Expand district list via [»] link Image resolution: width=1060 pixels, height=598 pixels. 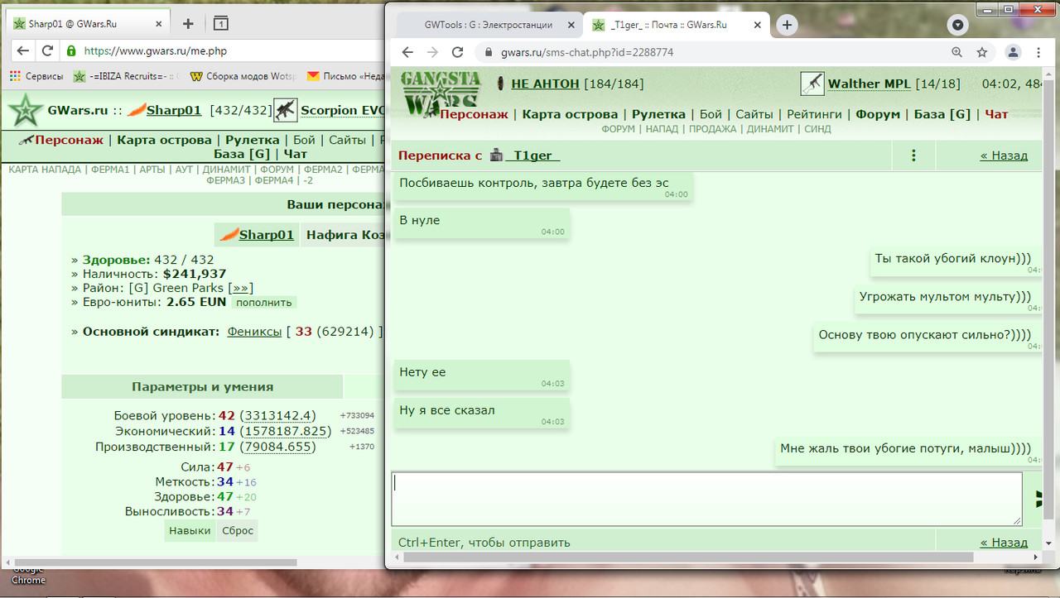point(240,288)
